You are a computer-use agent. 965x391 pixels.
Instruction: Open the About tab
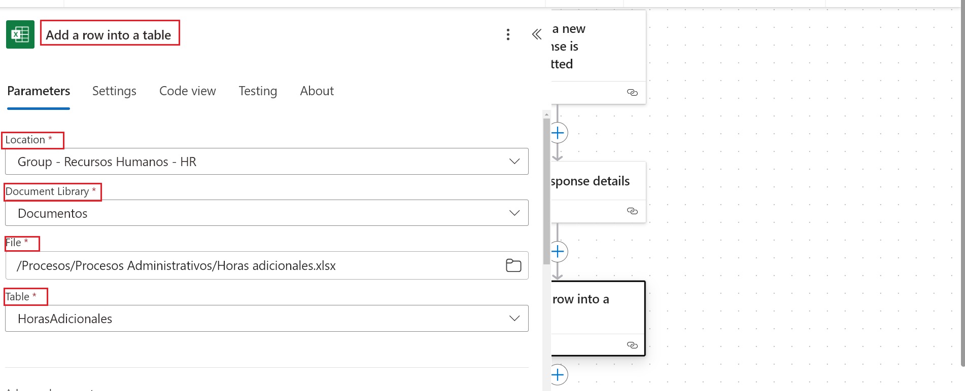point(317,91)
